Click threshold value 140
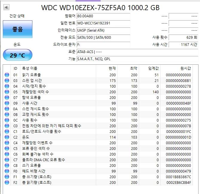Screen dimensions: 200x194 tap(156, 92)
